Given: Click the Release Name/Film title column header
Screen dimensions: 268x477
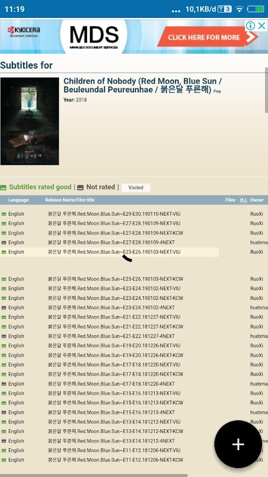Looking at the screenshot, I should (x=70, y=200).
